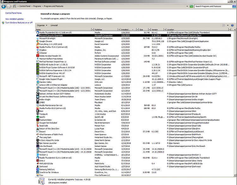Open Turn Windows features on or off
The height and width of the screenshot is (185, 237).
click(19, 23)
